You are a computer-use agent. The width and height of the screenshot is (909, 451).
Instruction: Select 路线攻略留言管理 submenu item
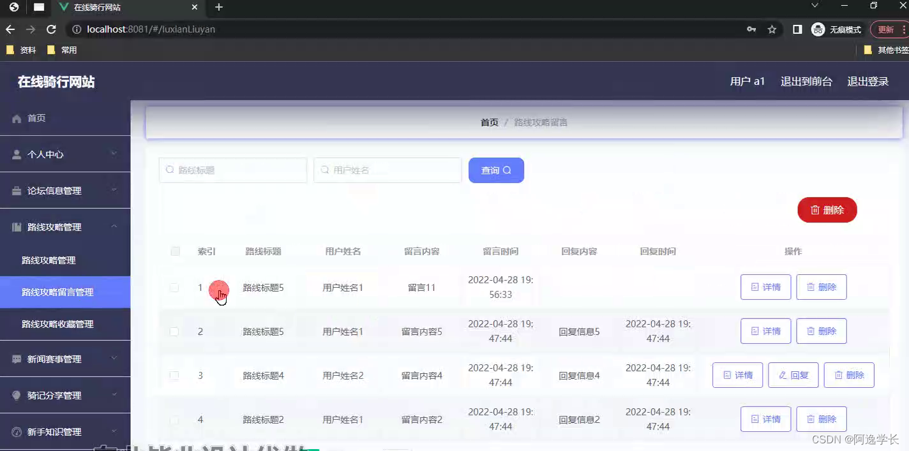pos(65,292)
